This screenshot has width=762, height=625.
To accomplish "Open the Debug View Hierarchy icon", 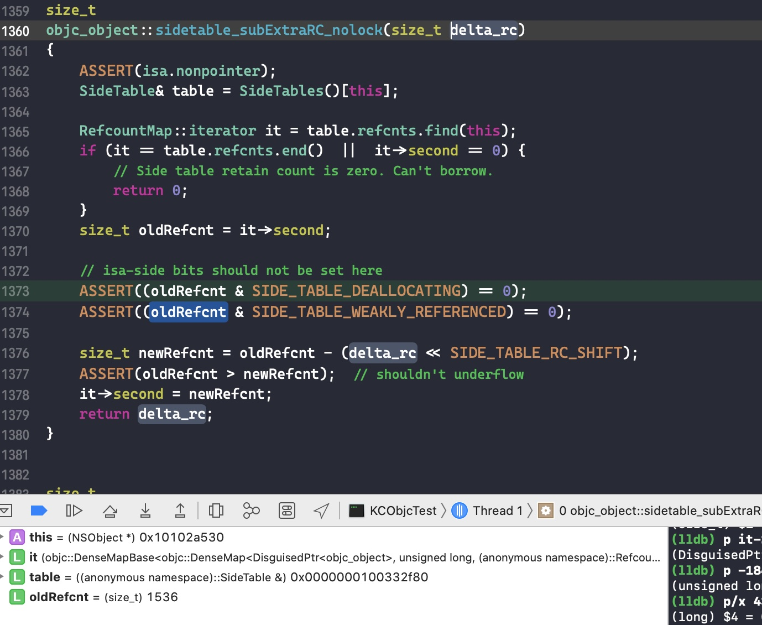I will [216, 511].
